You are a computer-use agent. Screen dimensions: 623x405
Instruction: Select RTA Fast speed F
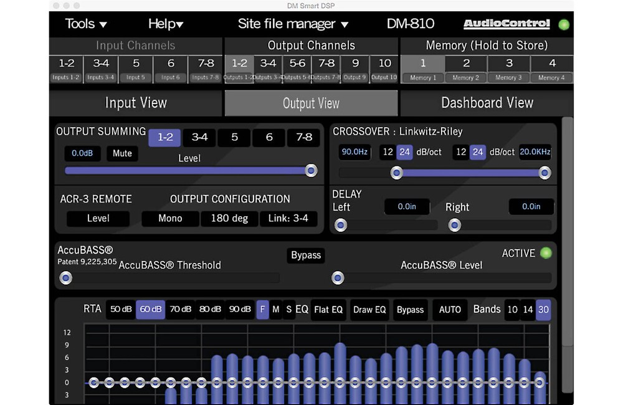262,310
